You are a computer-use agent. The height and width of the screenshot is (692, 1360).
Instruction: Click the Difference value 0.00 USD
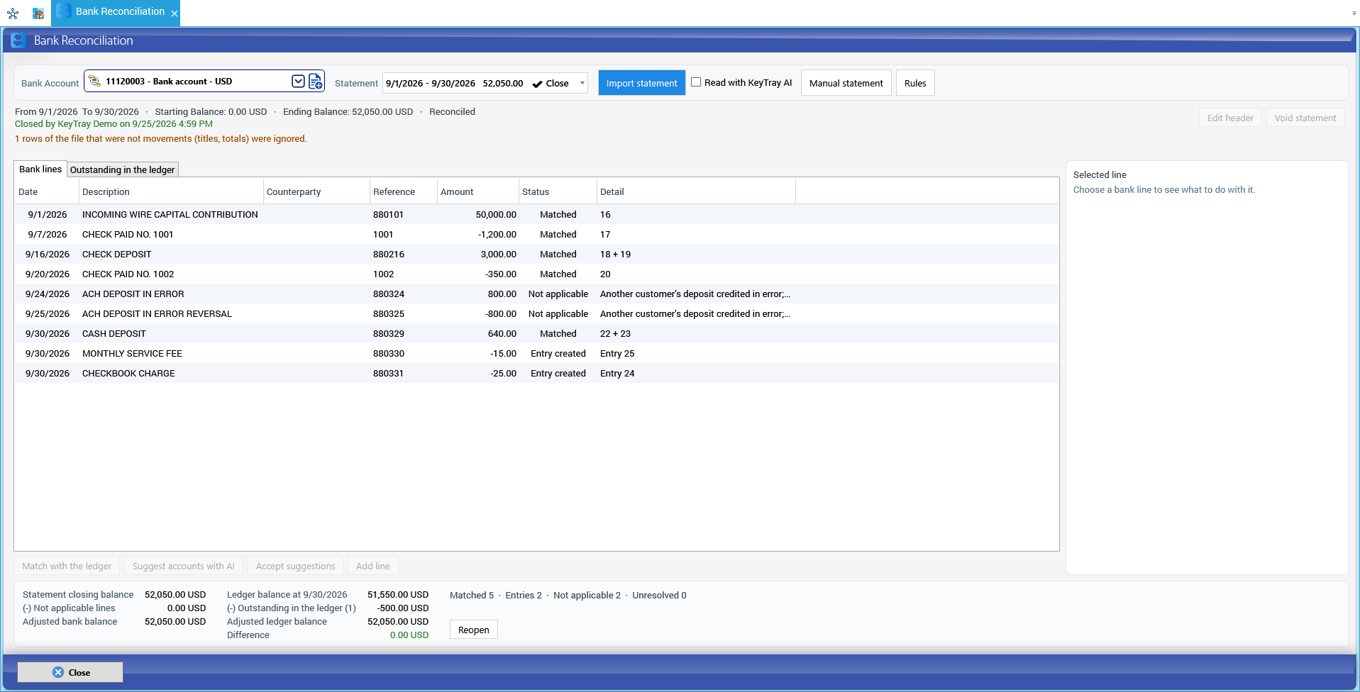409,635
